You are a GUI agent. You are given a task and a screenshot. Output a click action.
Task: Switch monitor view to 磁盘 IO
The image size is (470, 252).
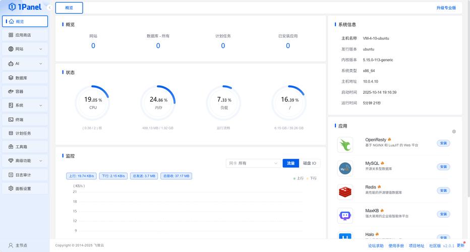point(310,163)
